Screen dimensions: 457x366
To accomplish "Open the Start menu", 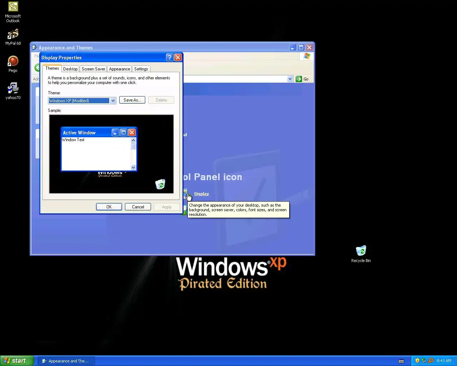I will (x=17, y=361).
